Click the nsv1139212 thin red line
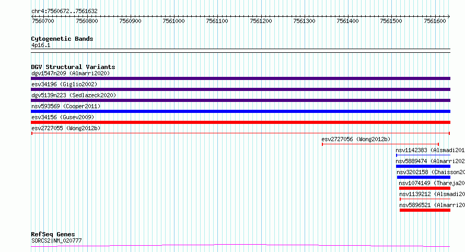This screenshot has height=252, width=465. tap(425, 199)
